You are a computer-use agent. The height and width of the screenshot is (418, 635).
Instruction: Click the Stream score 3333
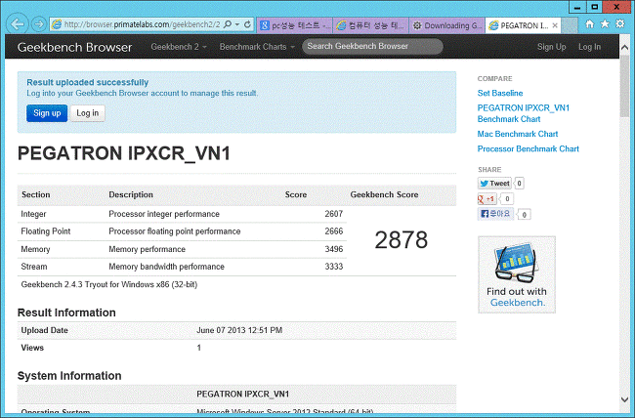333,267
